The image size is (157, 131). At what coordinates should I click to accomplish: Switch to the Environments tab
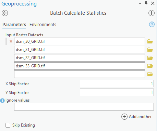[x=43, y=25]
